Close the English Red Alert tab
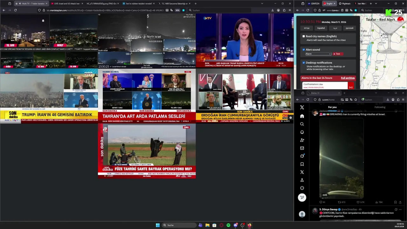The height and width of the screenshot is (229, 407). (x=335, y=3)
